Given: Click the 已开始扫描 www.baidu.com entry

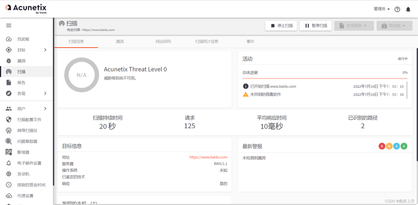Looking at the screenshot, I should click(x=273, y=86).
